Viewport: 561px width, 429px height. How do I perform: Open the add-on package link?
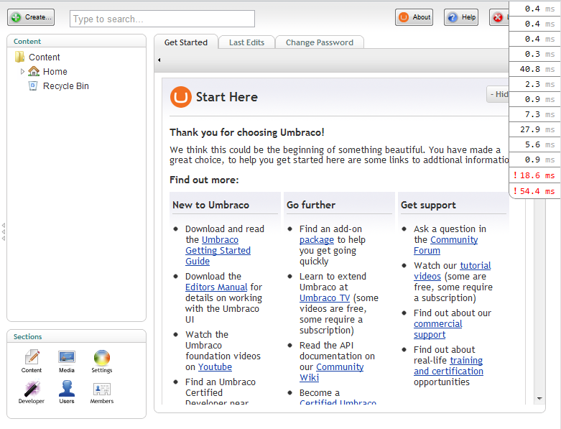coord(317,240)
